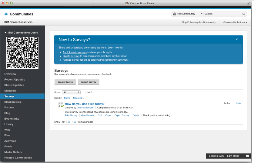Image resolution: width=254 pixels, height=164 pixels.
Task: Click View Results link
Action: click(x=88, y=115)
